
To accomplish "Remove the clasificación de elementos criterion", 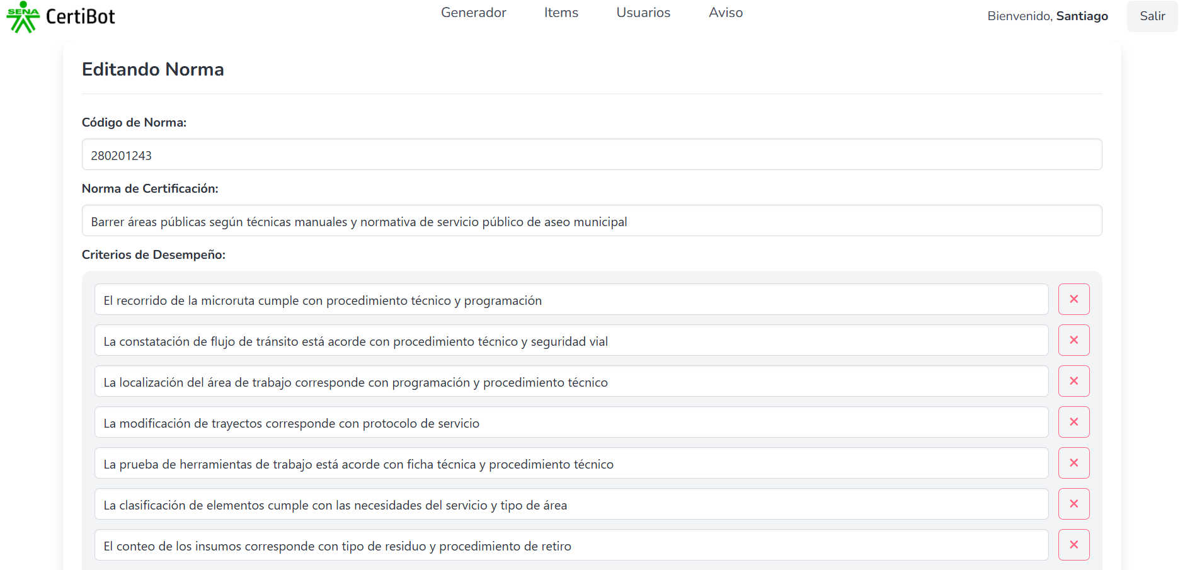I will (x=1073, y=504).
